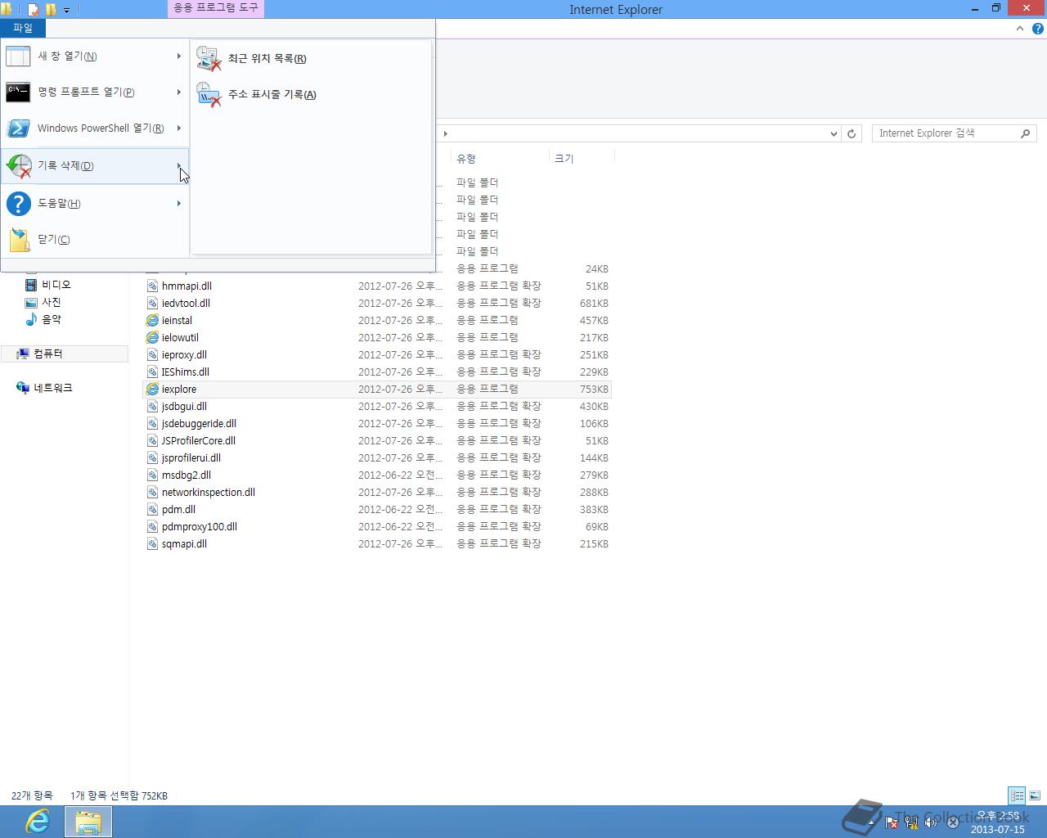
Task: Choose the 도움말(H) menu item
Action: point(95,204)
